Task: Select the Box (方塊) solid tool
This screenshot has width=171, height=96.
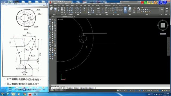Action: 51,10
